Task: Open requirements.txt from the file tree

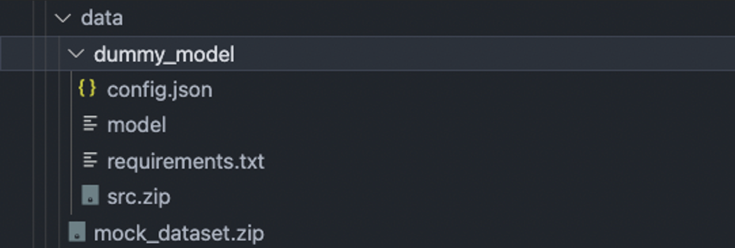Action: point(186,161)
